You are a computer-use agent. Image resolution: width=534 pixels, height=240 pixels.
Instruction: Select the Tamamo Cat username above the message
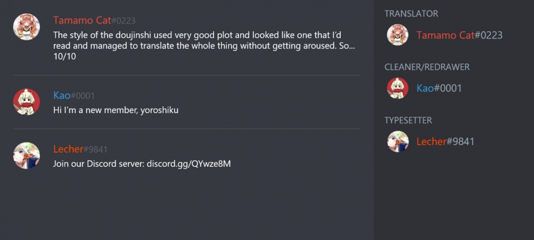pyautogui.click(x=82, y=20)
